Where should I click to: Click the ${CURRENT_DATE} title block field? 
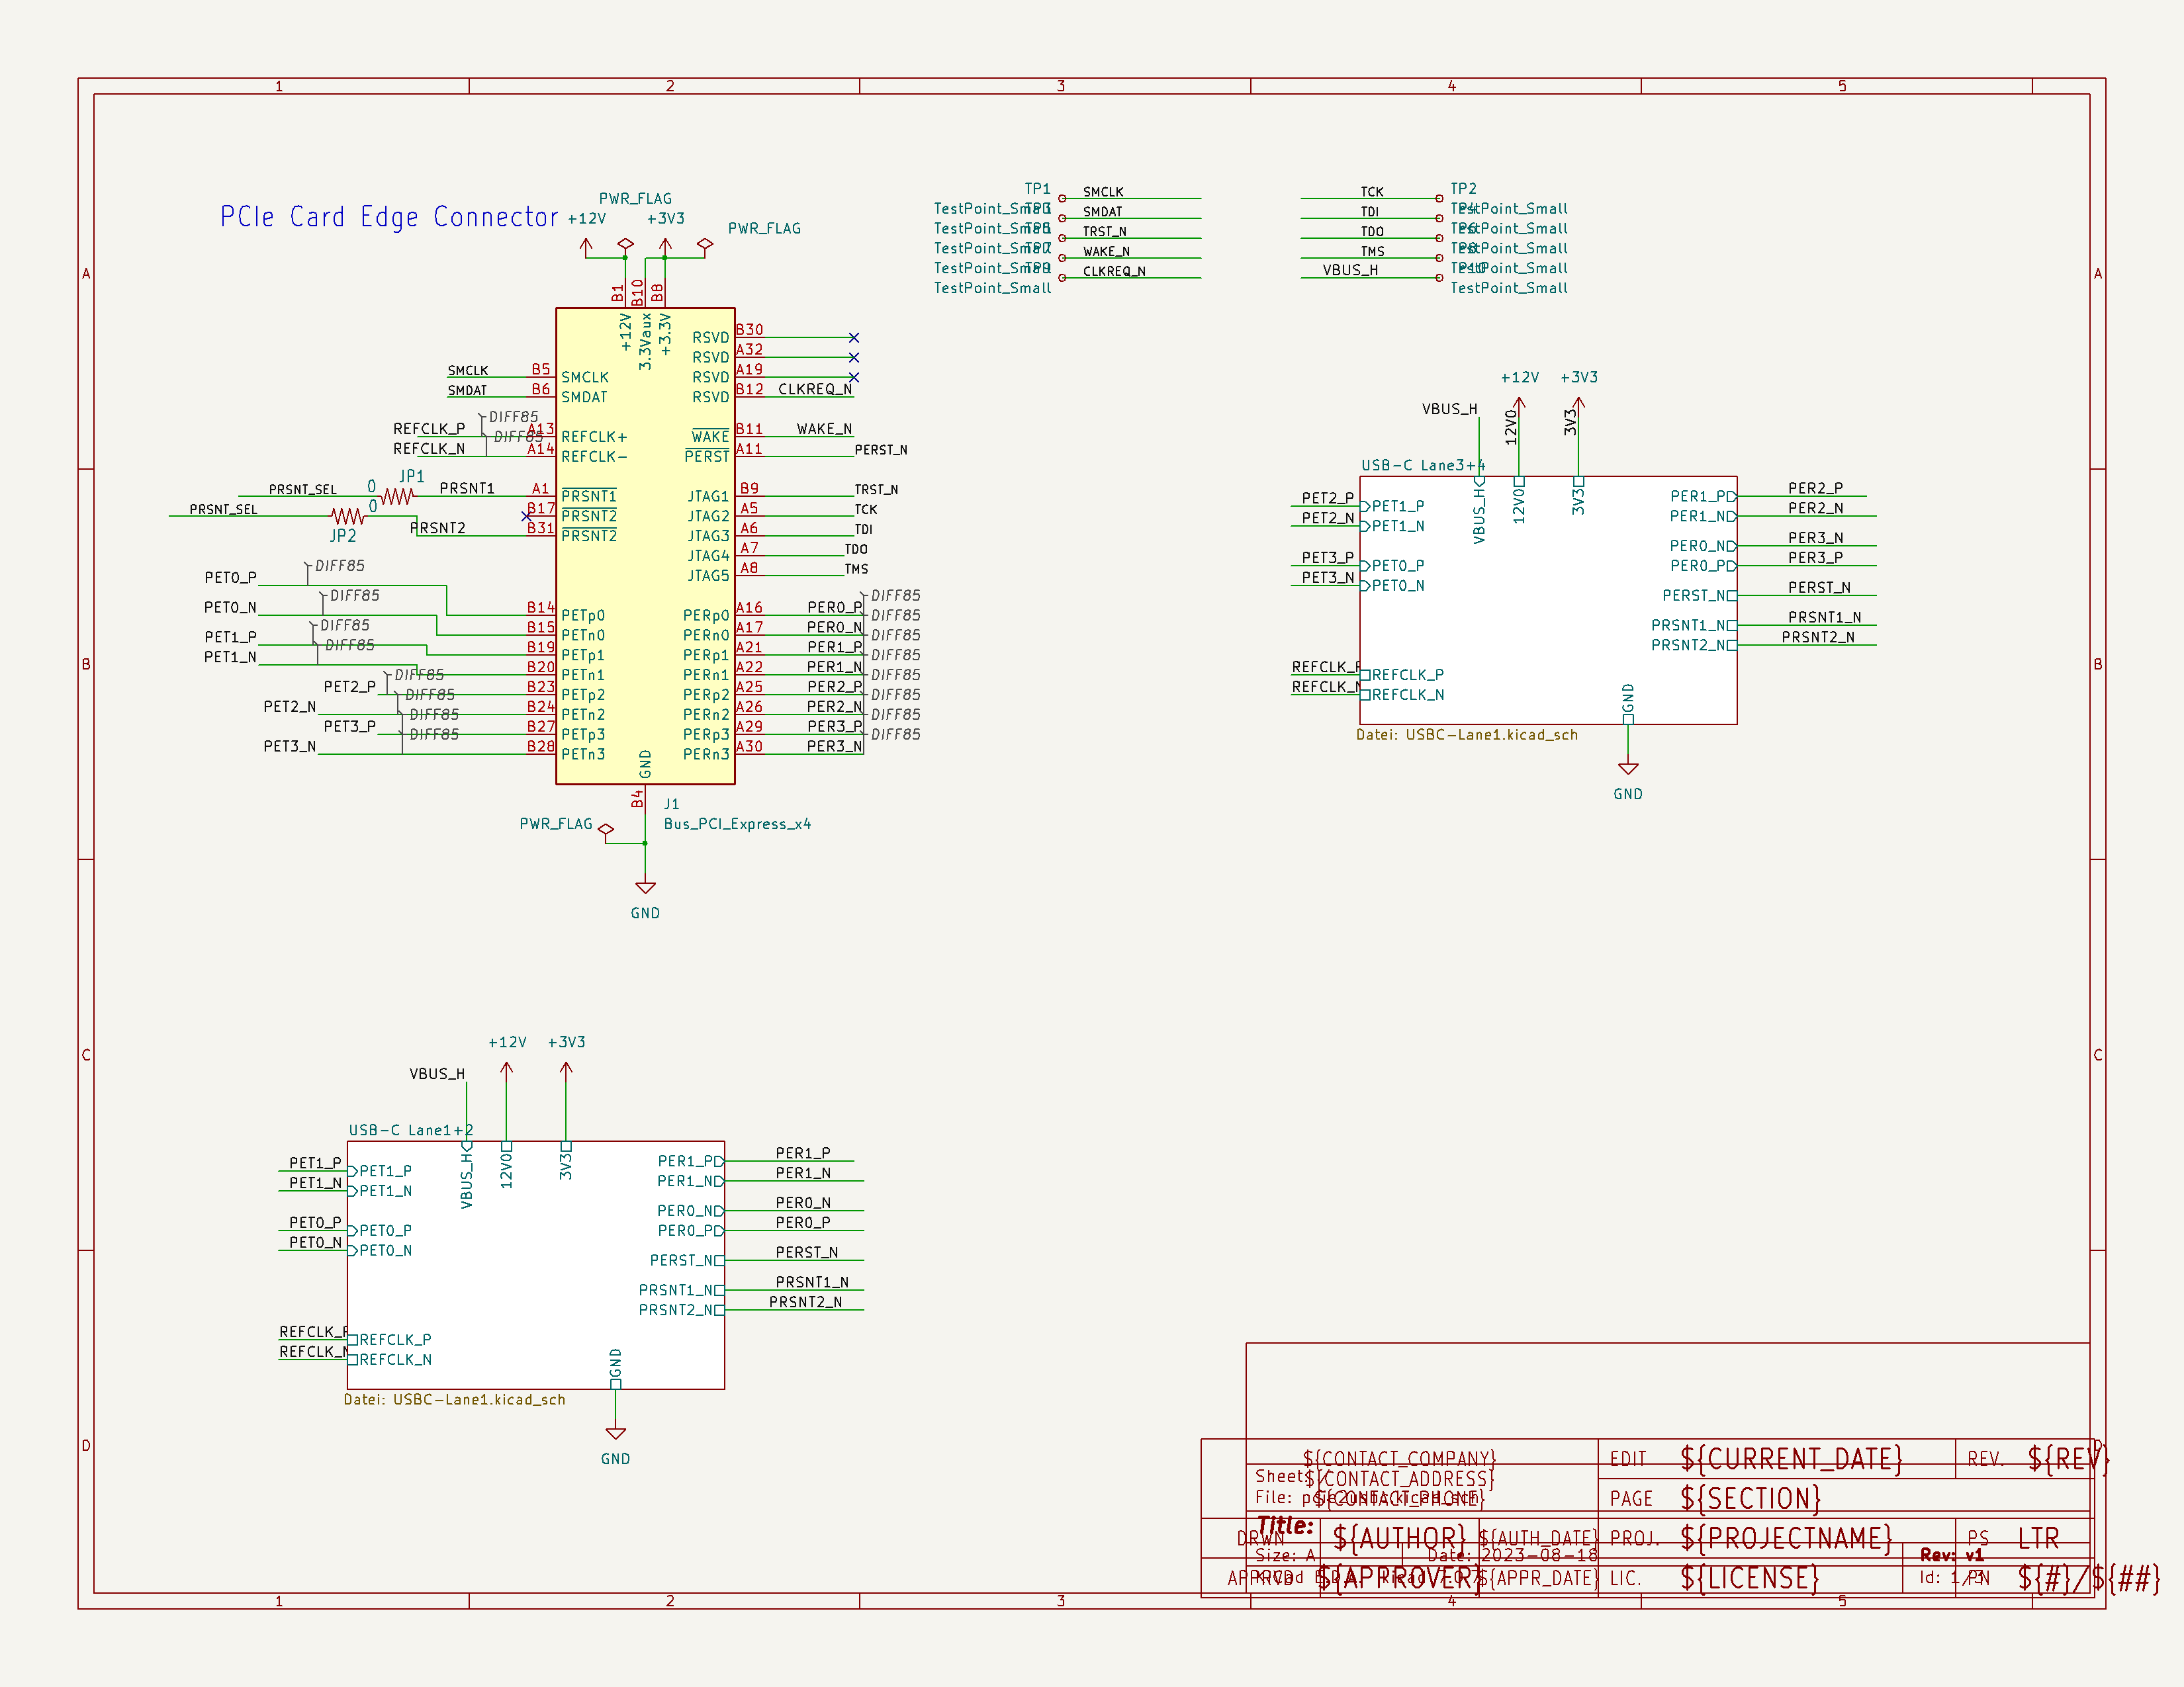click(1791, 1459)
